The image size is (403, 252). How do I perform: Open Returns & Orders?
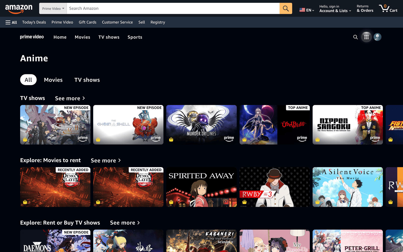(x=365, y=9)
